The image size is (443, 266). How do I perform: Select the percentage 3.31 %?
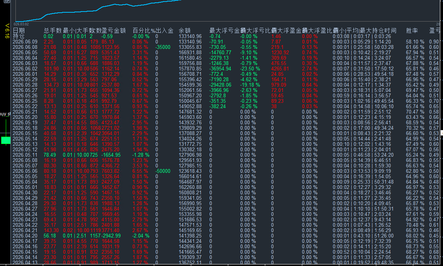point(140,52)
